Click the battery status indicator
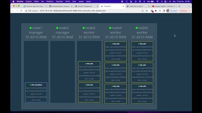202x113 pixels. (x=151, y=2)
